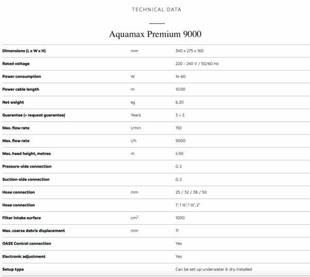Select the Power cable length label

(21, 89)
